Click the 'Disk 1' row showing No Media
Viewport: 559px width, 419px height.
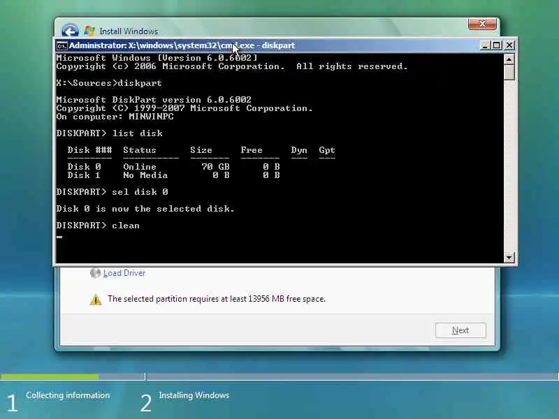click(173, 175)
